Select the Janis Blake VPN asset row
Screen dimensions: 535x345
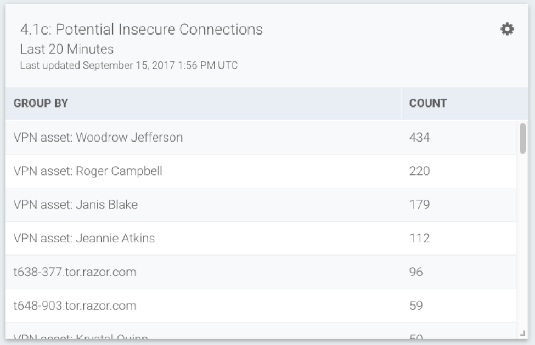(x=76, y=205)
